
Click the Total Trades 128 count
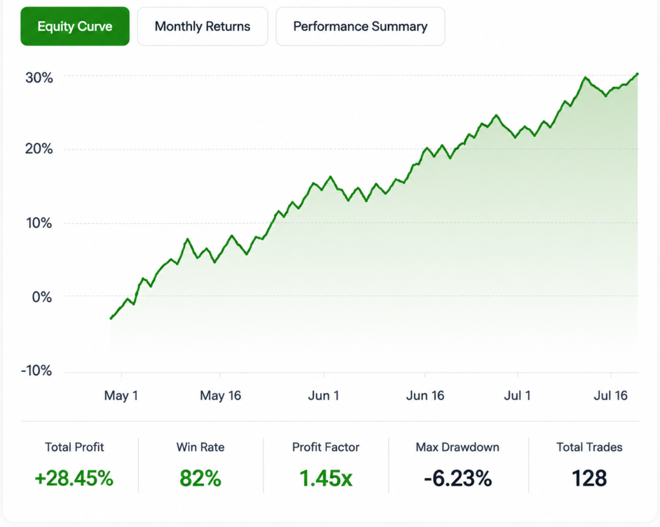coord(589,478)
